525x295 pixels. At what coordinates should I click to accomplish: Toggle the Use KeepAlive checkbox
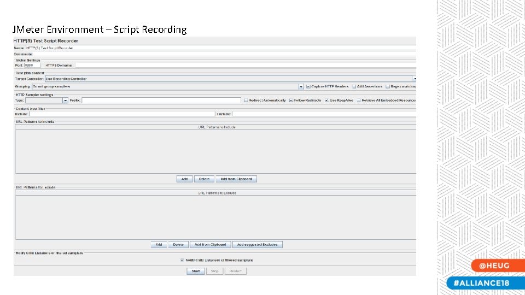pos(326,101)
